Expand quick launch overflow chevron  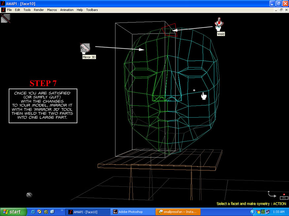point(62,210)
